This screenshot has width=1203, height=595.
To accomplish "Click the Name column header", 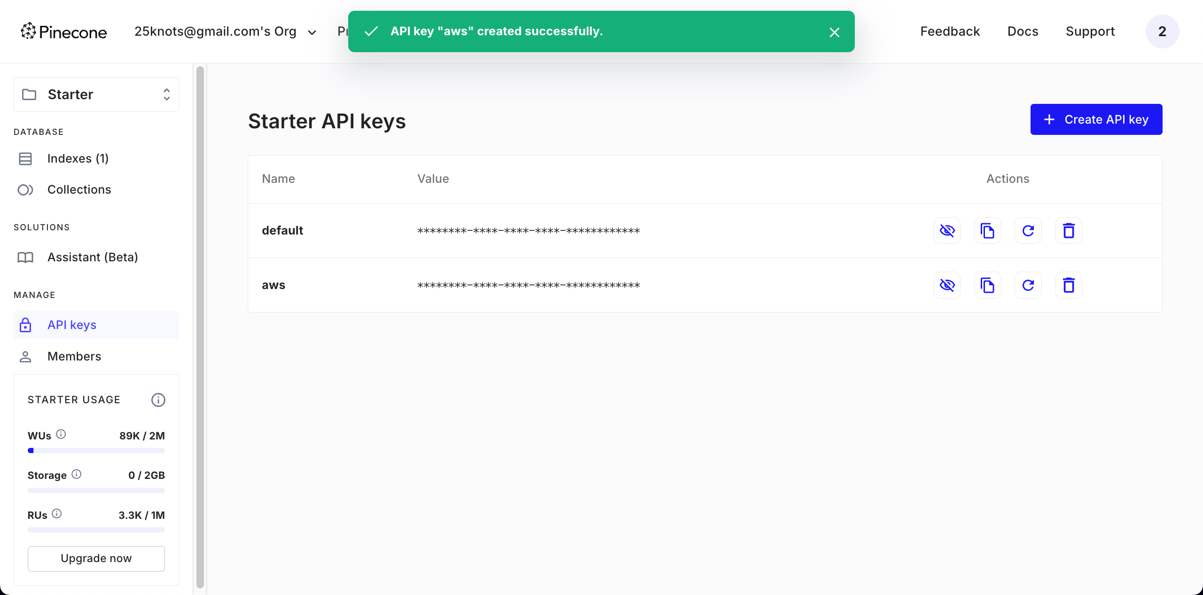I will [279, 179].
